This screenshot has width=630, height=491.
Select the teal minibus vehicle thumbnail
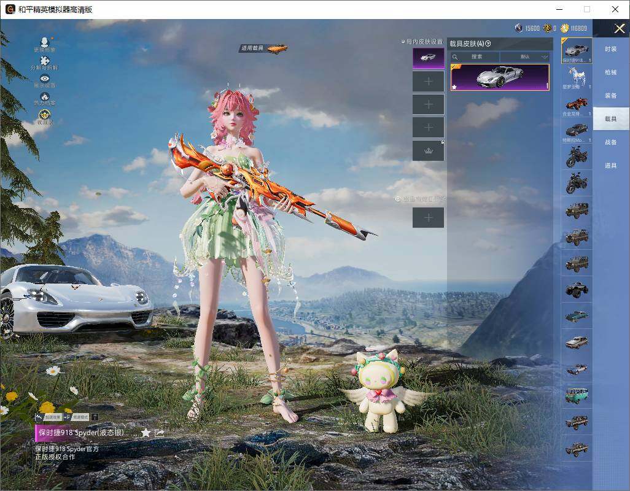[577, 395]
